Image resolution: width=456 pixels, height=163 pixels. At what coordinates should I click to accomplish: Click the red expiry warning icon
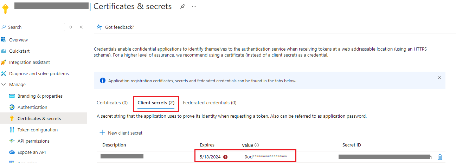(x=225, y=157)
